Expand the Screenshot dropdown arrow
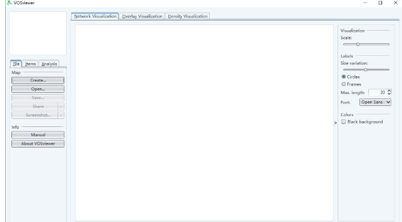 [x=61, y=115]
